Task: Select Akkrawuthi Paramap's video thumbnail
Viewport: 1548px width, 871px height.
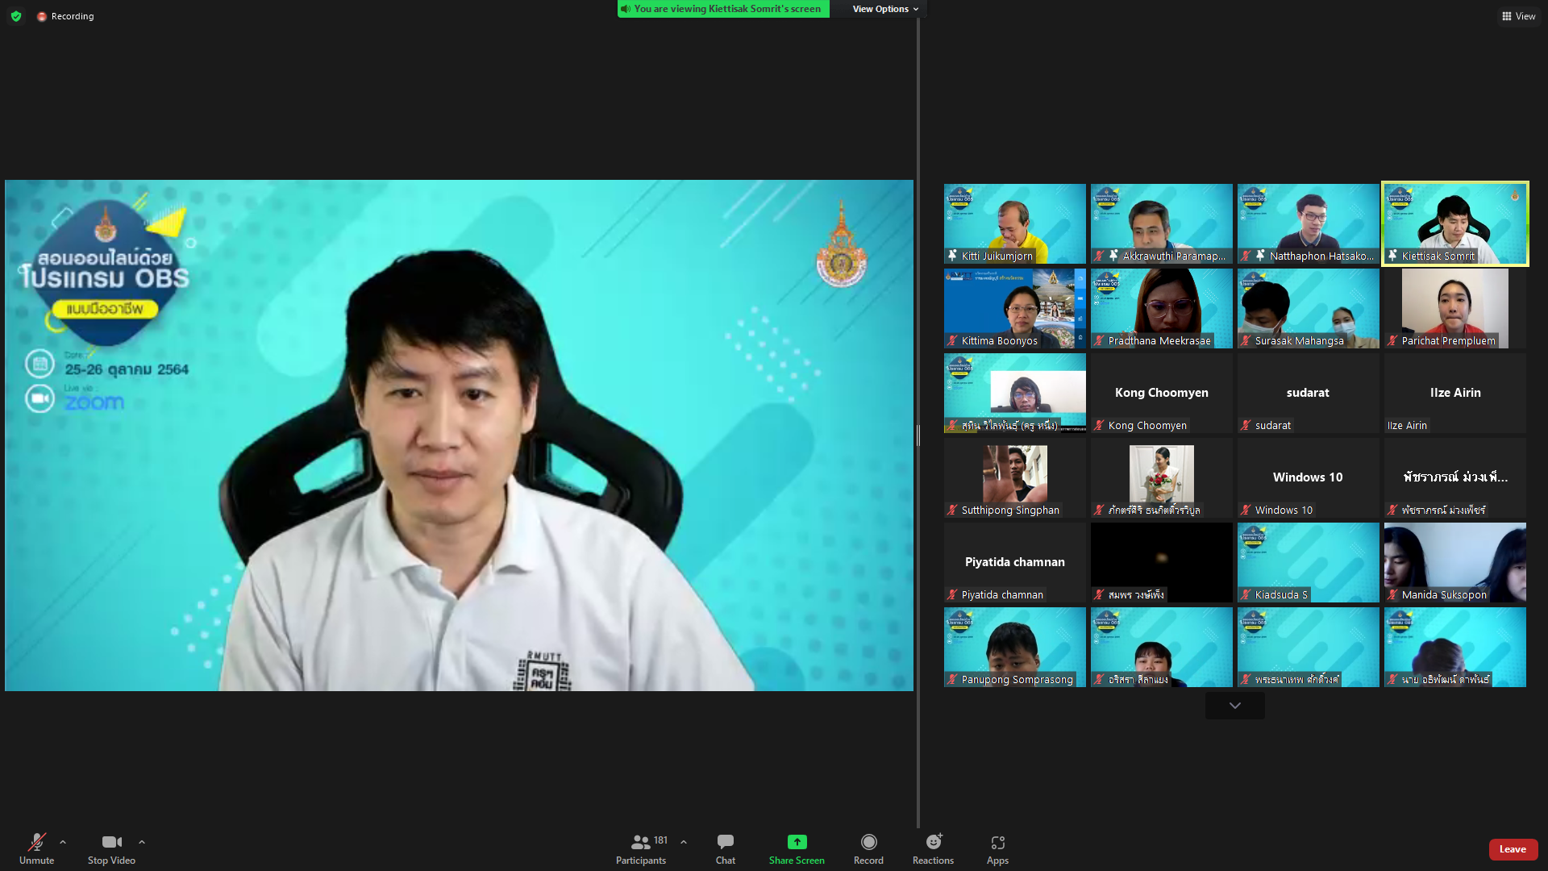Action: (x=1161, y=224)
